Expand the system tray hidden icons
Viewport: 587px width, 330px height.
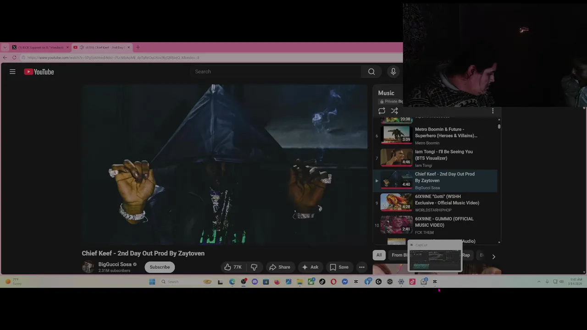[x=539, y=281]
